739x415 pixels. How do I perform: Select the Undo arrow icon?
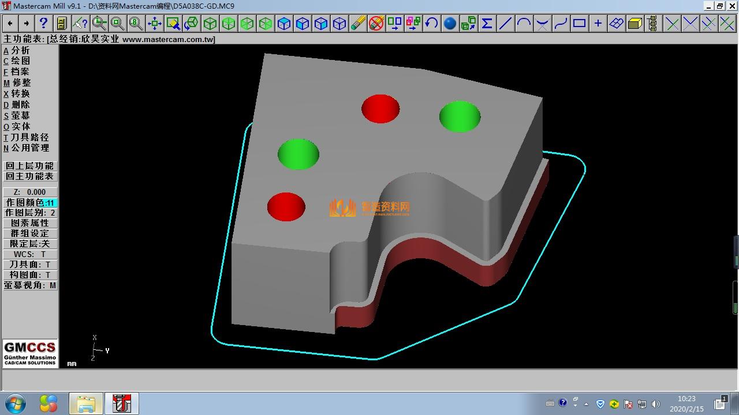431,23
